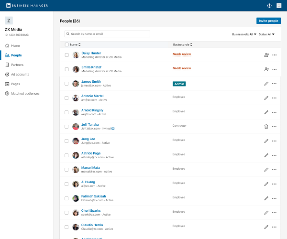Open more options for Antonie Martel
The width and height of the screenshot is (287, 239).
(x=274, y=98)
